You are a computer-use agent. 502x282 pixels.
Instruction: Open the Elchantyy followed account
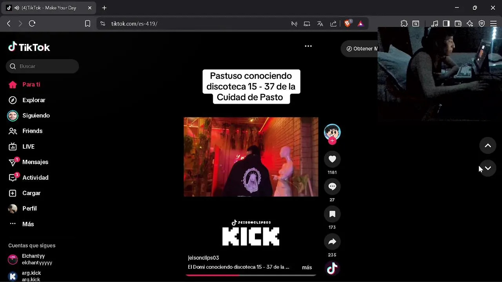(x=31, y=259)
